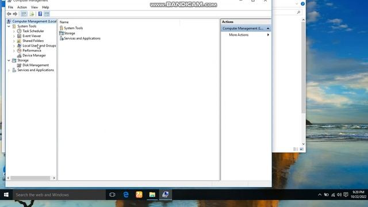The image size is (368, 207).
Task: Click the Storage icon in tree
Action: tap(14, 60)
